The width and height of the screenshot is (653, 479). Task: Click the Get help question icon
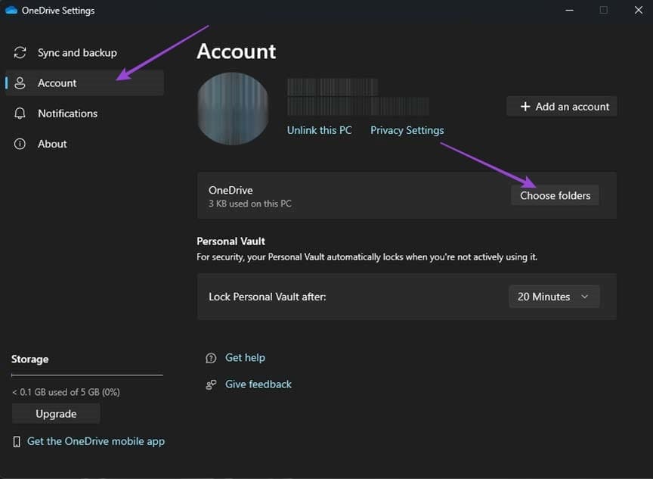pos(211,358)
